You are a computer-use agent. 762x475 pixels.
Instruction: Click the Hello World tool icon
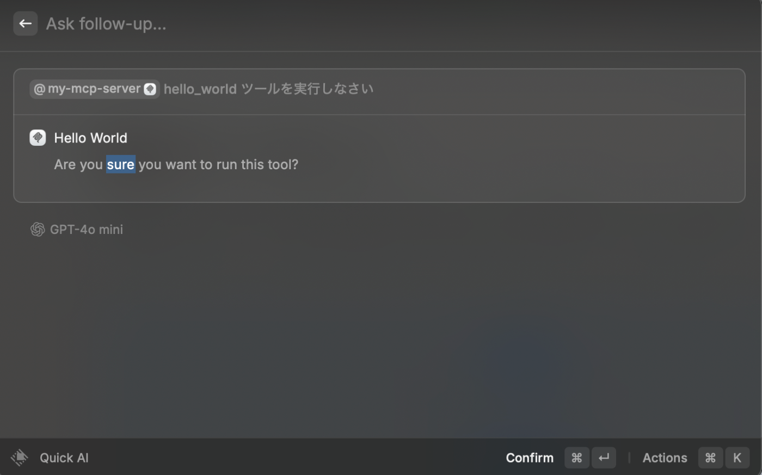[38, 138]
